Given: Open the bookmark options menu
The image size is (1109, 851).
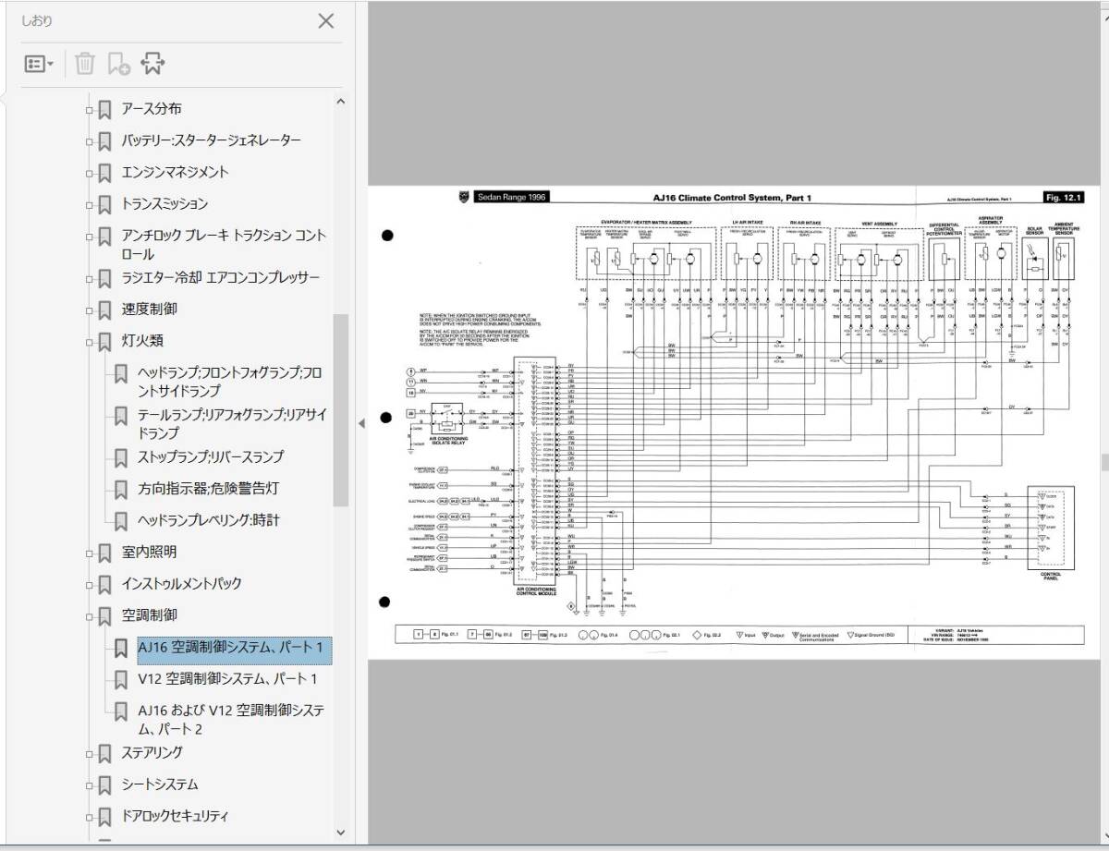Looking at the screenshot, I should click(x=39, y=64).
